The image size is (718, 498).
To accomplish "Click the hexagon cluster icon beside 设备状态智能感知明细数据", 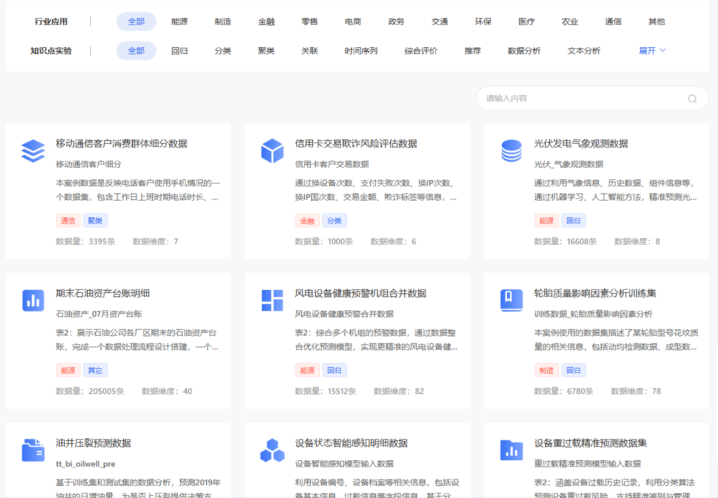I will (x=272, y=450).
